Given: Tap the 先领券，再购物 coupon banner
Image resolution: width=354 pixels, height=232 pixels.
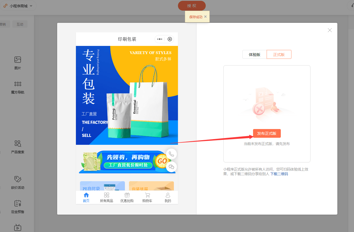Looking at the screenshot, I should point(127,162).
